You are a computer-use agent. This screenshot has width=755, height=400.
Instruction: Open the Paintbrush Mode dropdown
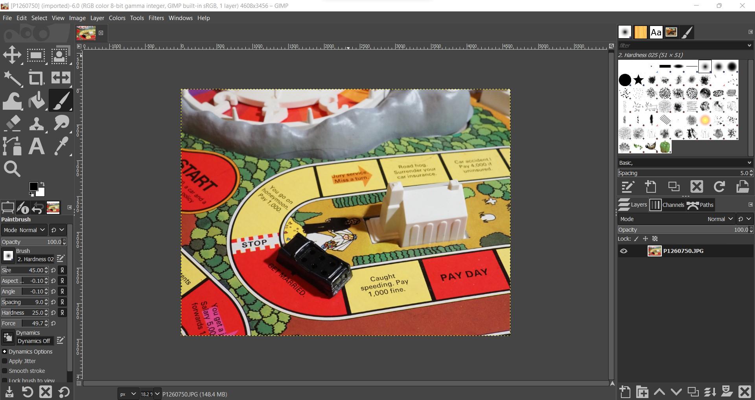[x=24, y=230]
